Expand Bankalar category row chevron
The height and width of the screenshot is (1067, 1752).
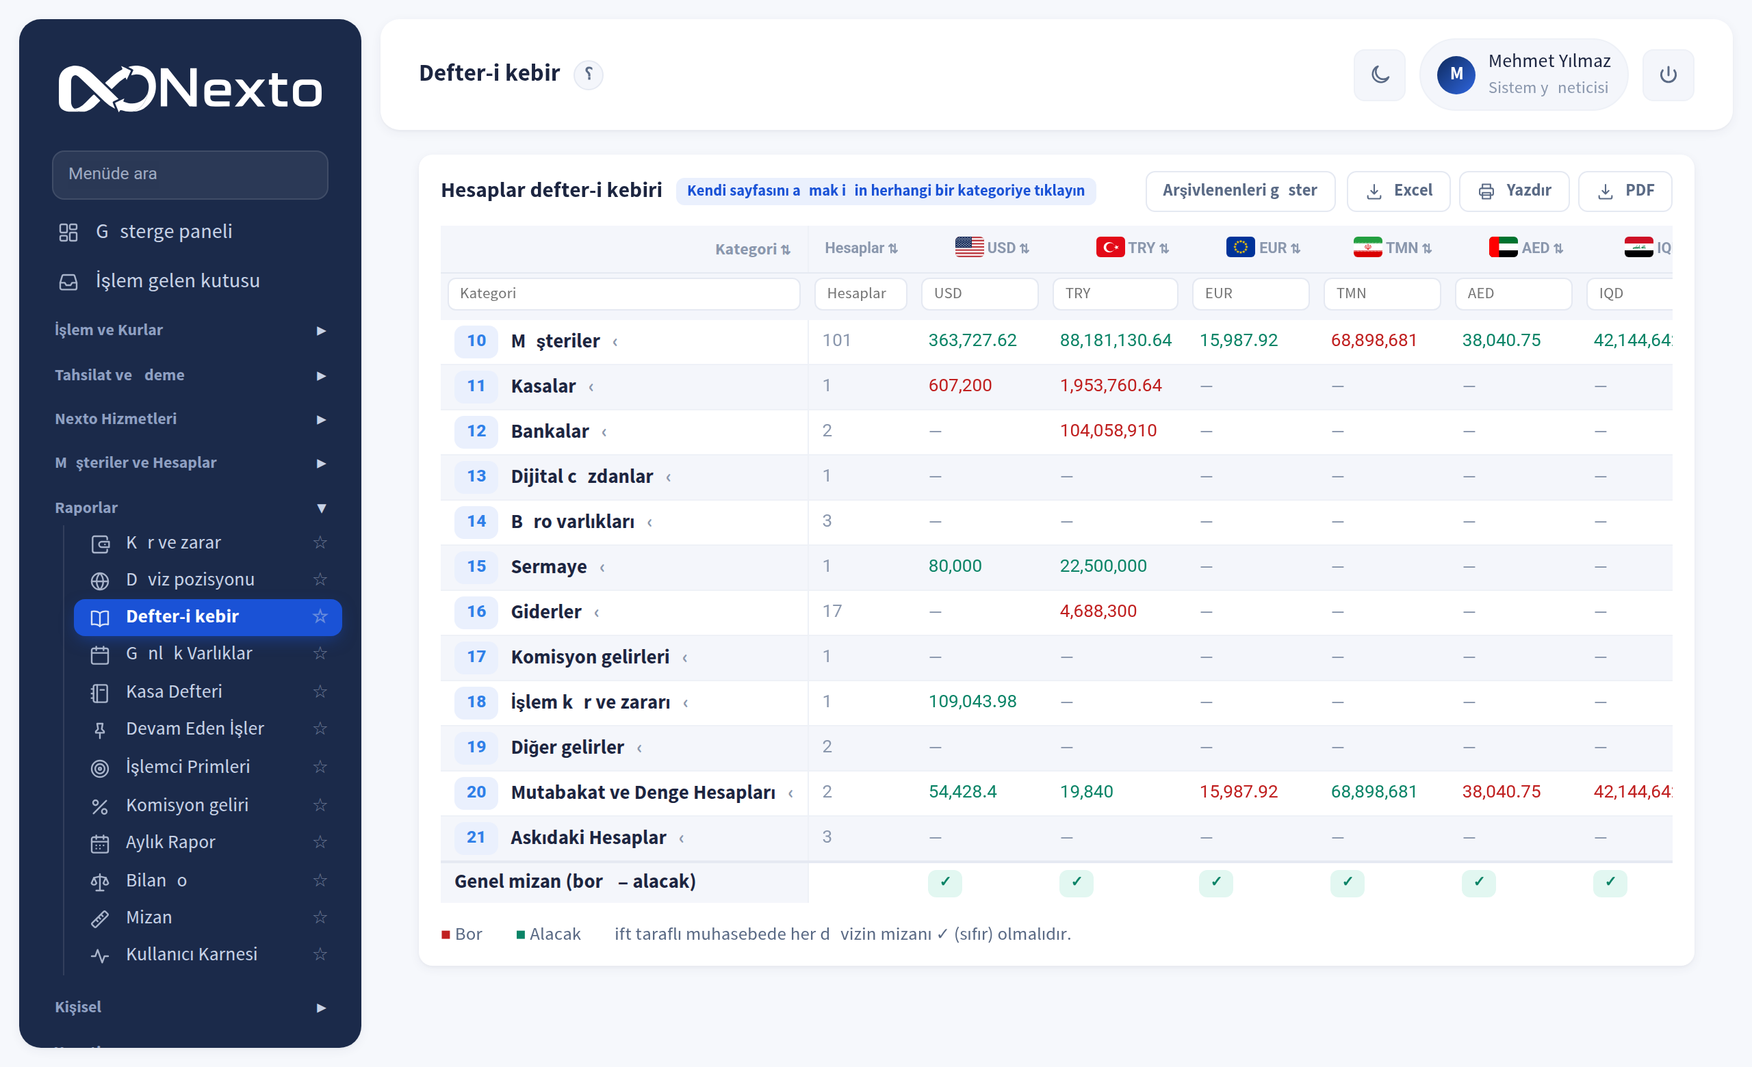(604, 433)
